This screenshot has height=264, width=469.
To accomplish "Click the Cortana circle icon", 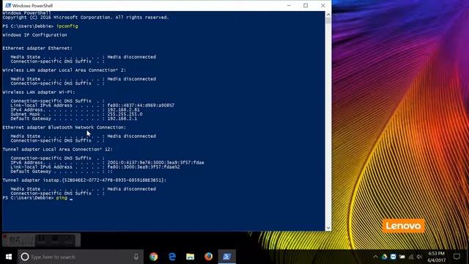I will pyautogui.click(x=25, y=257).
